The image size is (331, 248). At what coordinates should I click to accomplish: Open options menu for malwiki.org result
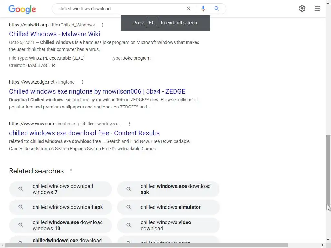(x=103, y=25)
